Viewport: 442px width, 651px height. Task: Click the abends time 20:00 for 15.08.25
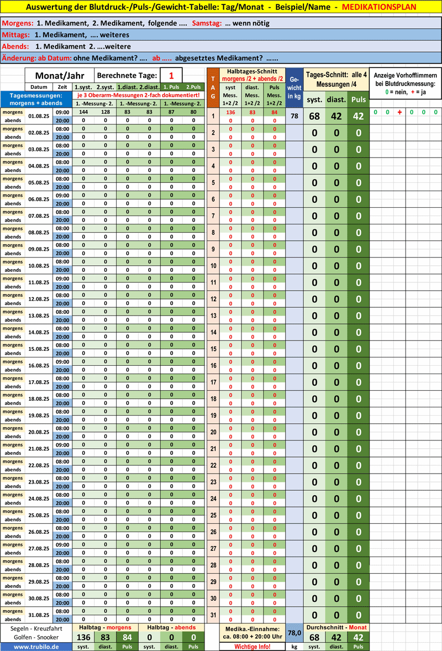click(x=62, y=353)
